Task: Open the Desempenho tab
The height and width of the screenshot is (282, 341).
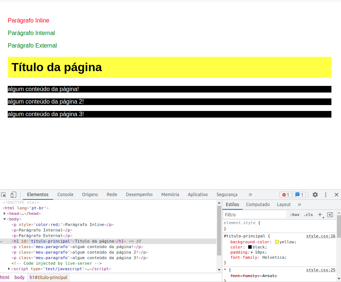Action: (139, 195)
